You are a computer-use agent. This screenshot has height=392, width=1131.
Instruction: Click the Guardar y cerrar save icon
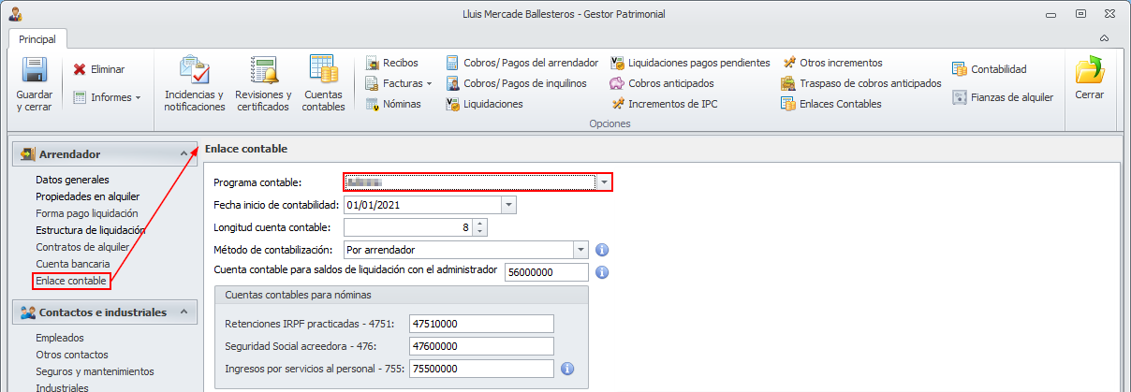coord(35,71)
